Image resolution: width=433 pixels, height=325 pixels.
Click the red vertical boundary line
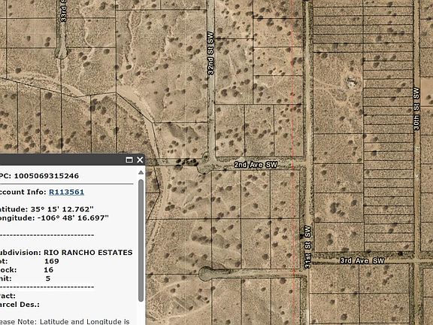pyautogui.click(x=293, y=162)
